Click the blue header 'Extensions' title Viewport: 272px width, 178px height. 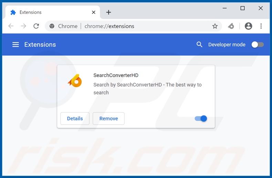tap(40, 45)
